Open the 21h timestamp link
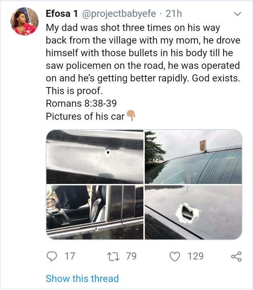 click(x=174, y=14)
